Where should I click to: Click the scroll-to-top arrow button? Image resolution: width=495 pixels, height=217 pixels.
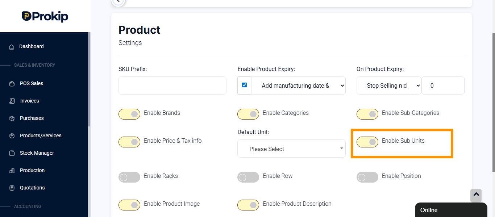(476, 196)
